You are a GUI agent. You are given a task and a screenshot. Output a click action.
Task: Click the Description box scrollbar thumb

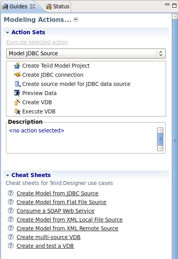coord(160,139)
